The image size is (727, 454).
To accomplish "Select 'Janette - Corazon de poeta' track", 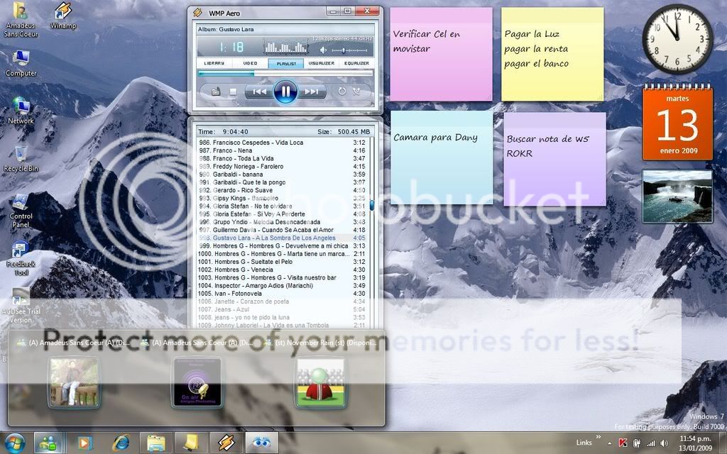I will [282, 301].
